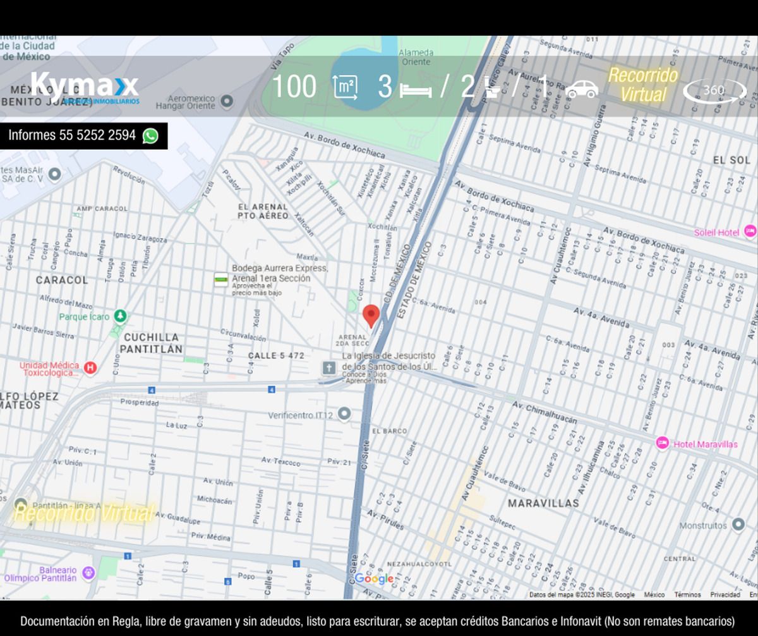This screenshot has width=758, height=636.
Task: Click the 'Av. Higinio Guerra' street label
Action: tap(595, 137)
